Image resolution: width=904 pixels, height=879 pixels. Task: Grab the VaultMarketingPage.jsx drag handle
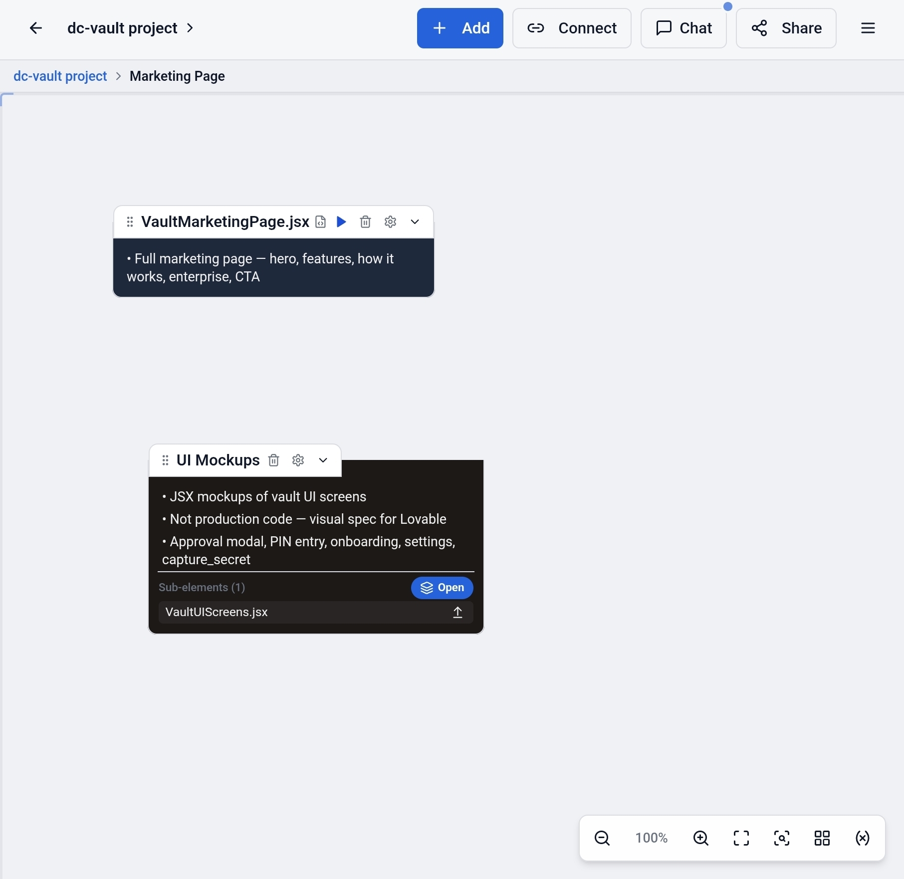130,221
